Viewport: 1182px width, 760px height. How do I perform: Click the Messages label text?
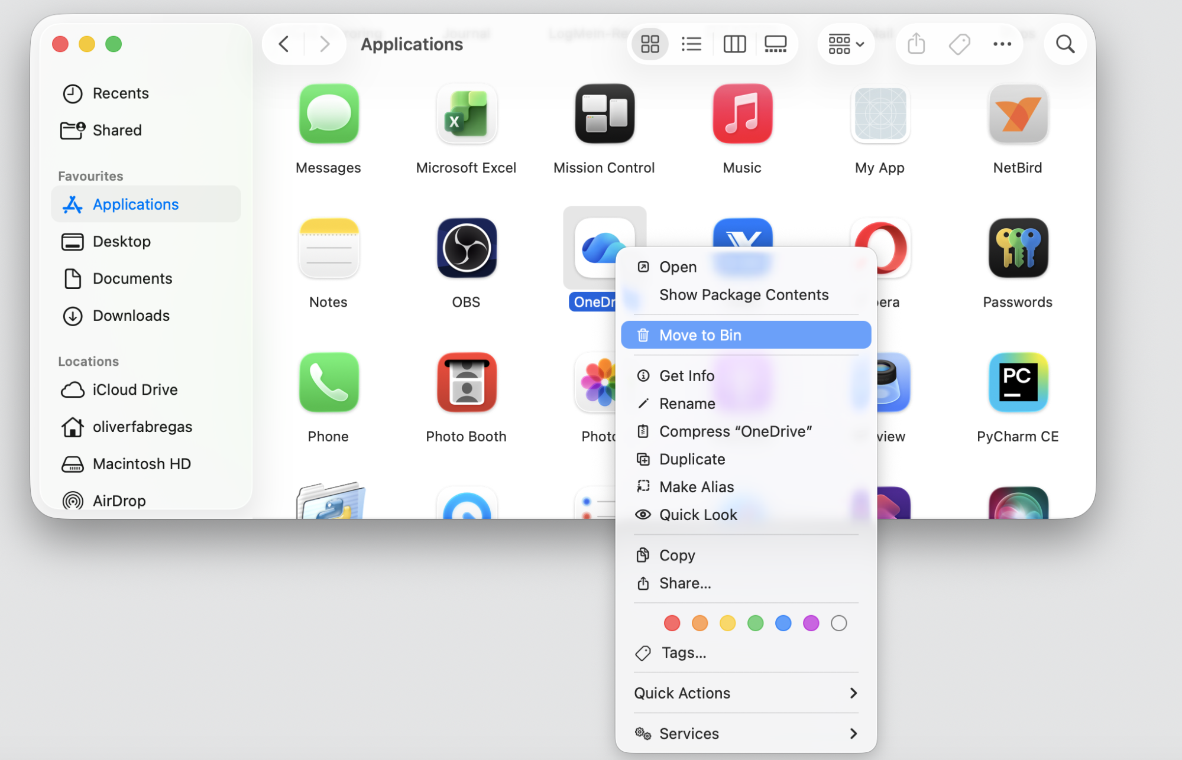point(328,168)
